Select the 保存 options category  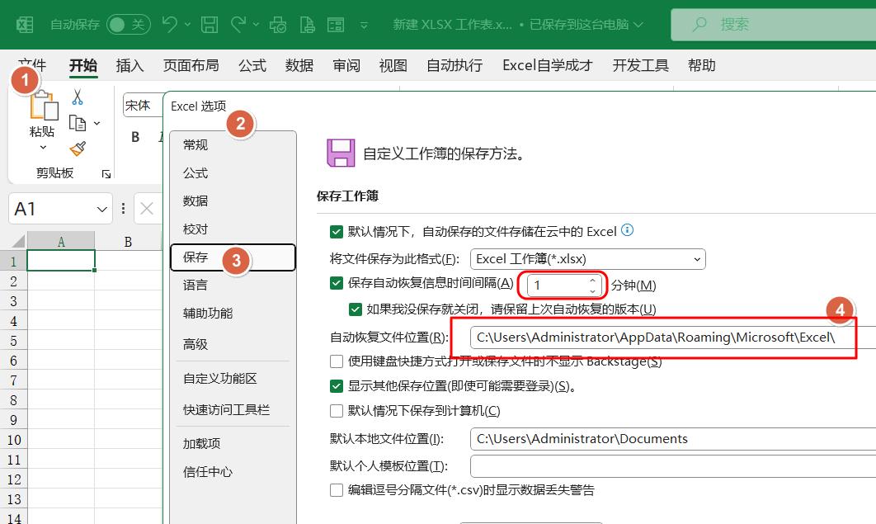(233, 257)
